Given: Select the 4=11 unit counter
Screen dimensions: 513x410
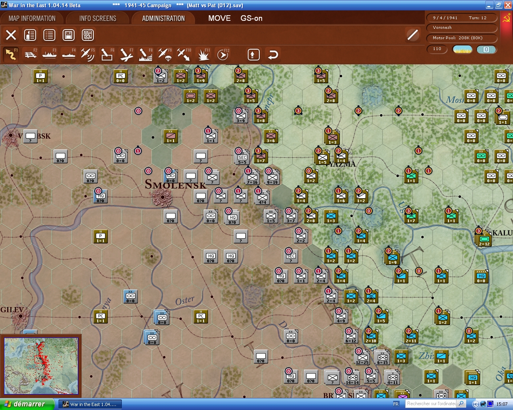Looking at the screenshot, I should coord(392,378).
